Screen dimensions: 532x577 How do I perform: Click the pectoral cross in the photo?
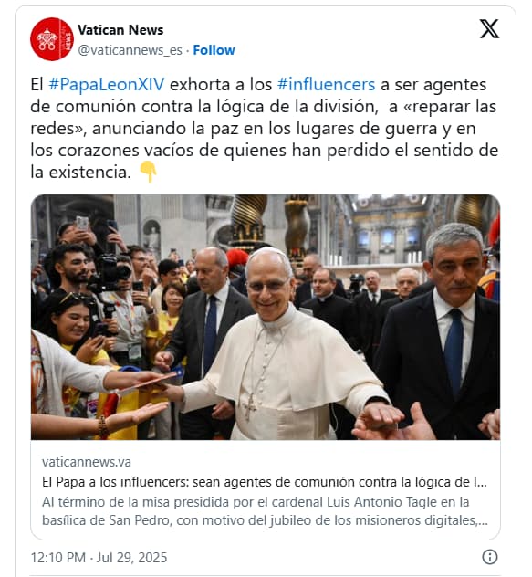[x=250, y=408]
